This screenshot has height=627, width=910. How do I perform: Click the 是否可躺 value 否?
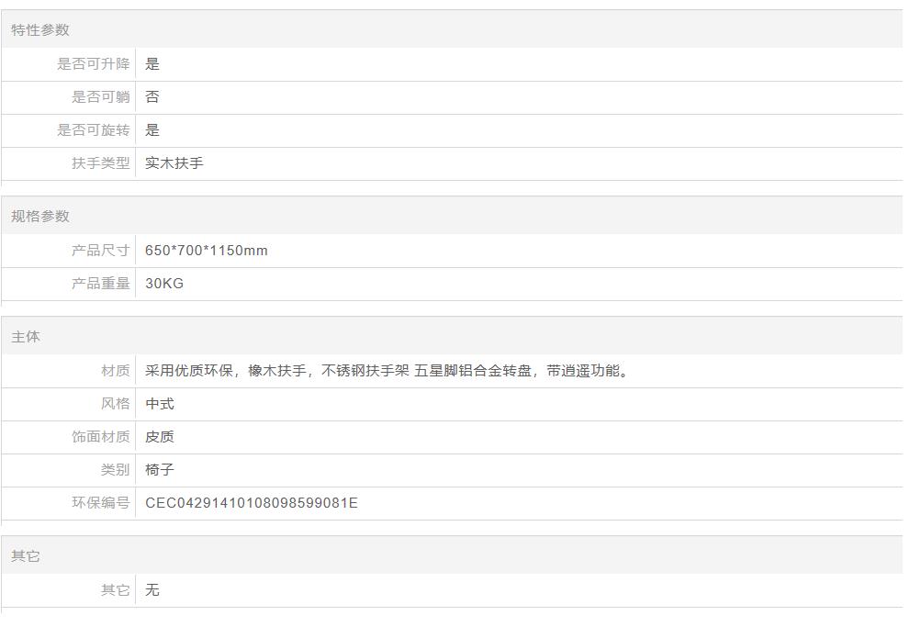click(x=152, y=97)
